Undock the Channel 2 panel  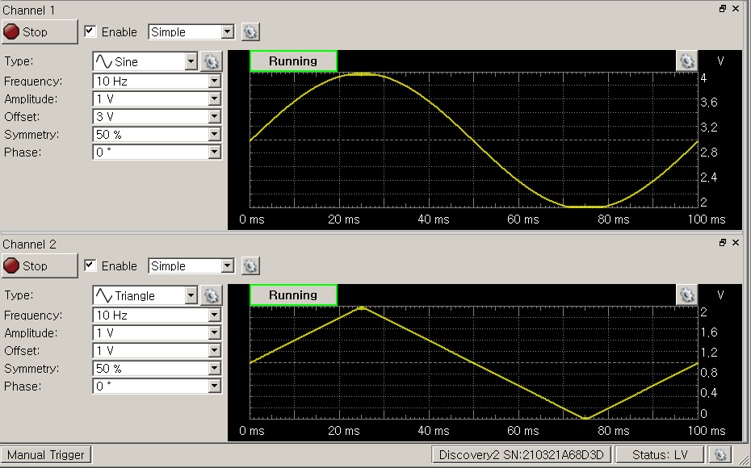click(x=723, y=243)
